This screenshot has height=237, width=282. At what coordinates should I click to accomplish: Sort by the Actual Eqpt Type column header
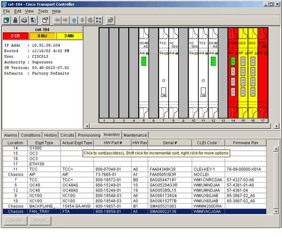point(77,143)
